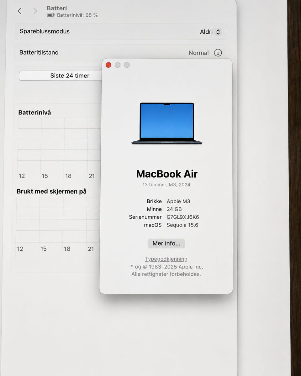Minimize the About This Mac window
This screenshot has width=301, height=376.
coord(118,65)
